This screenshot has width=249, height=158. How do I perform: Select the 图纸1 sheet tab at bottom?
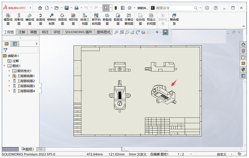pos(28,149)
